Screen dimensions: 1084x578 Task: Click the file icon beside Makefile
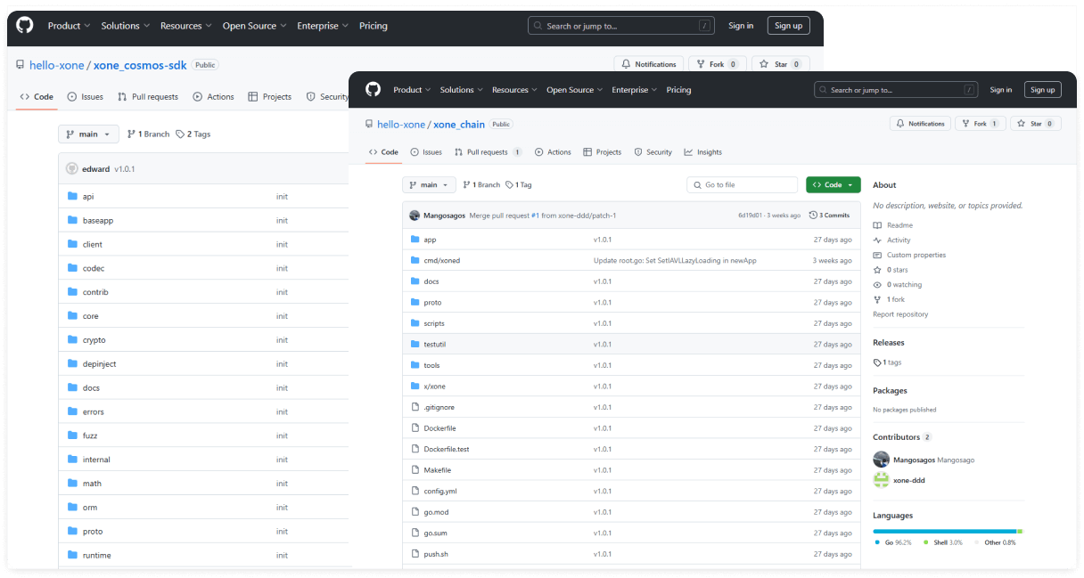coord(415,469)
